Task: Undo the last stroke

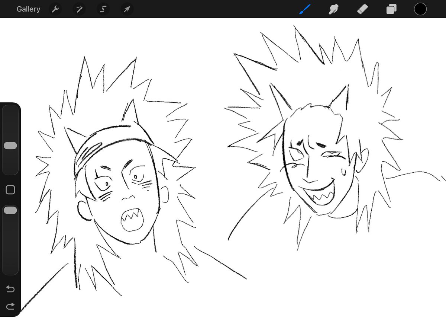Action: [x=10, y=289]
